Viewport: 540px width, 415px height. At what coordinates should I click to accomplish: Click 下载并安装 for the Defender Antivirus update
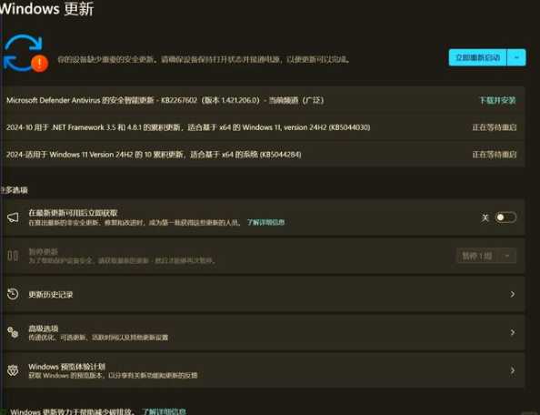(497, 100)
